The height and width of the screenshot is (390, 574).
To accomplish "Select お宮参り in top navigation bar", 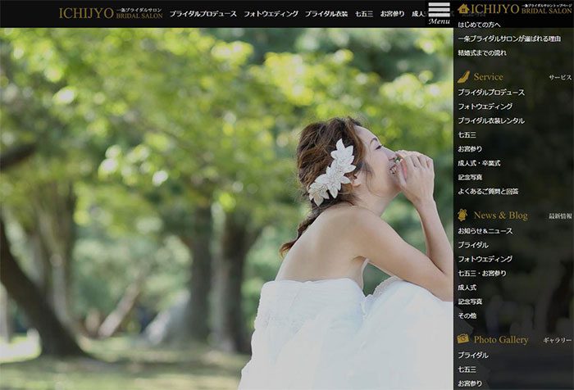I will click(x=392, y=14).
